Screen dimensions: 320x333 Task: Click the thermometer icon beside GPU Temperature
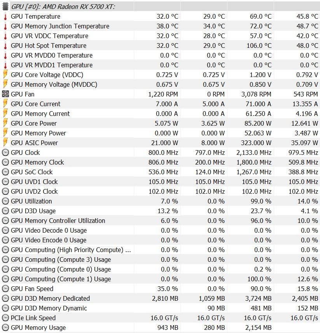pyautogui.click(x=5, y=17)
